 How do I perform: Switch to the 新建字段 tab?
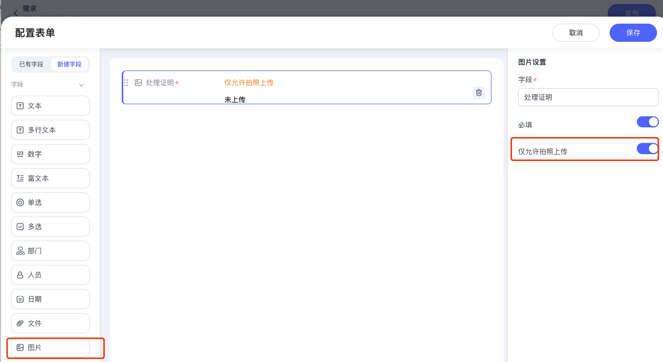click(69, 64)
